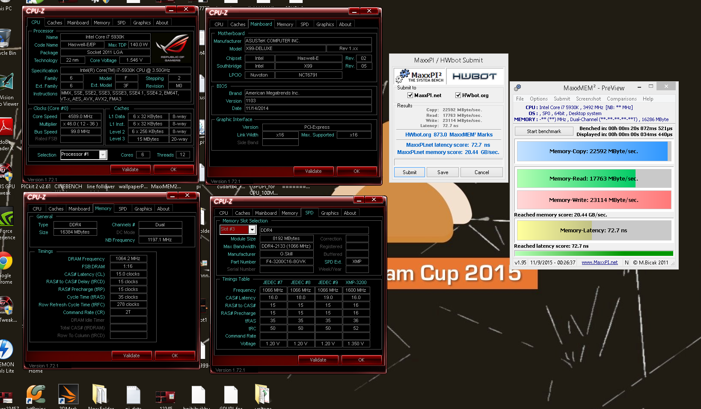Open the 3DMark desktop shortcut
Image resolution: width=701 pixels, height=409 pixels.
point(68,394)
